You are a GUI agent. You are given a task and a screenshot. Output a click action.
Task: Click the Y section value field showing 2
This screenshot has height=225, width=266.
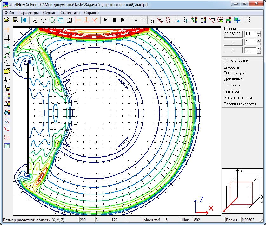click(x=250, y=42)
